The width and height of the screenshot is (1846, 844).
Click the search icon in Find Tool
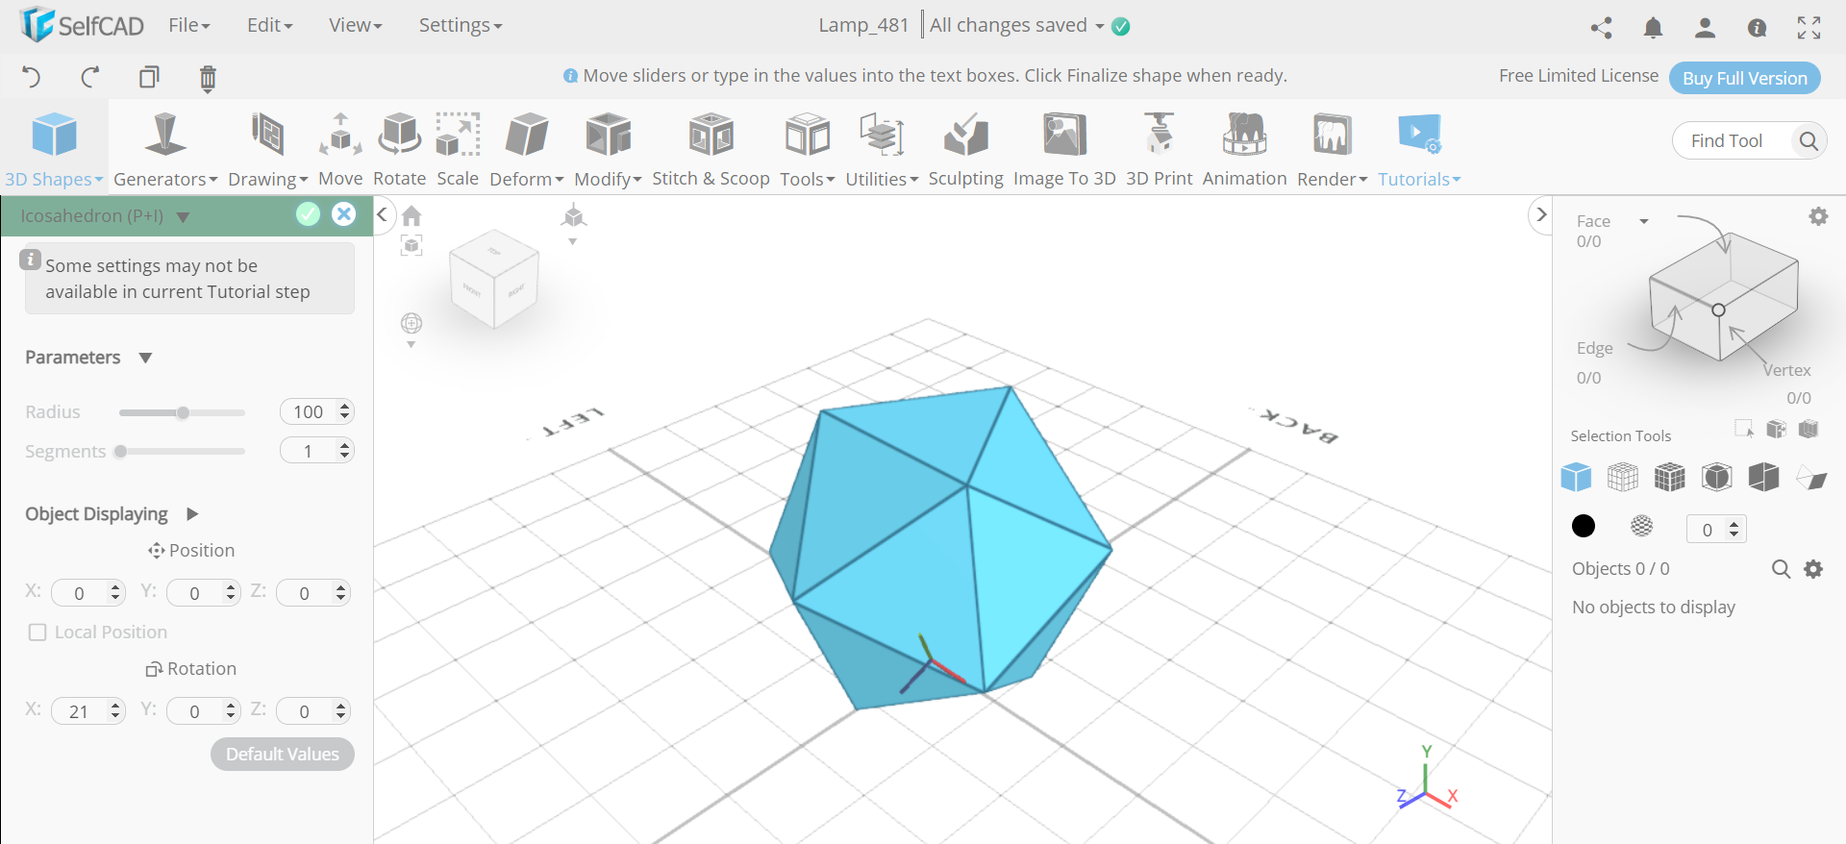click(x=1808, y=141)
